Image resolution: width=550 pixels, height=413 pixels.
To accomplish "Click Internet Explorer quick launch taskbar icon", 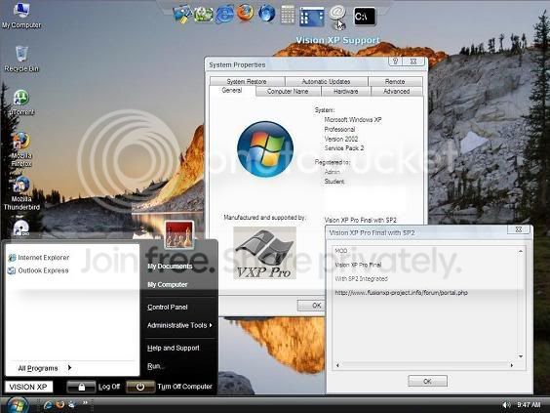I will pos(48,405).
